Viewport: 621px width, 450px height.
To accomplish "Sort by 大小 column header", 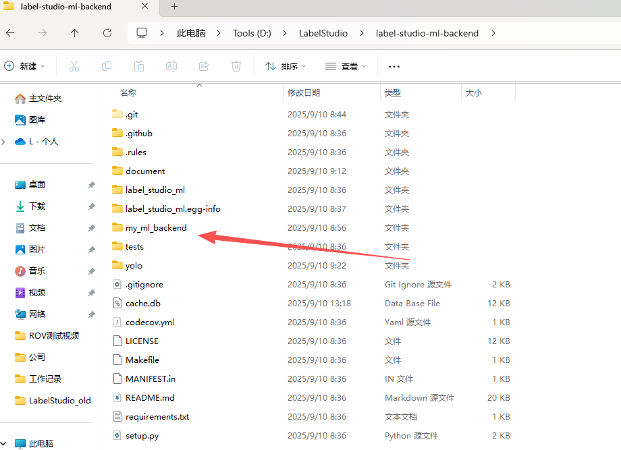I will [x=474, y=92].
